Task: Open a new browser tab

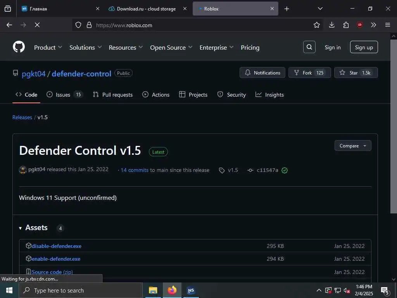Action: click(x=287, y=9)
